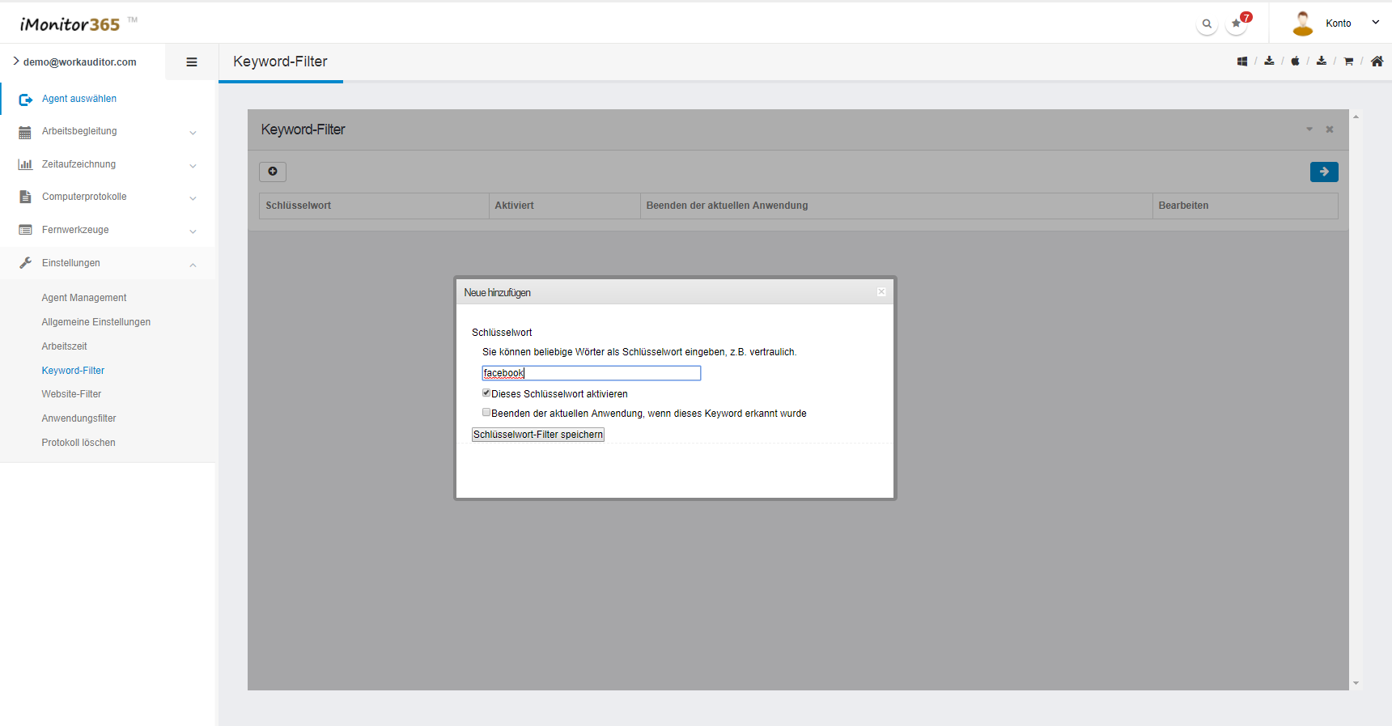
Task: Open the Konto account dropdown
Action: (1339, 23)
